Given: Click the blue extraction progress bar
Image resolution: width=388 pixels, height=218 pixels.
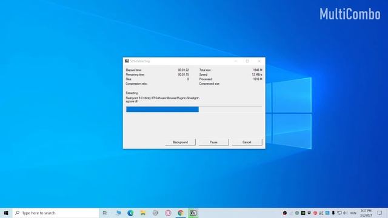Looking at the screenshot, I should (x=162, y=109).
